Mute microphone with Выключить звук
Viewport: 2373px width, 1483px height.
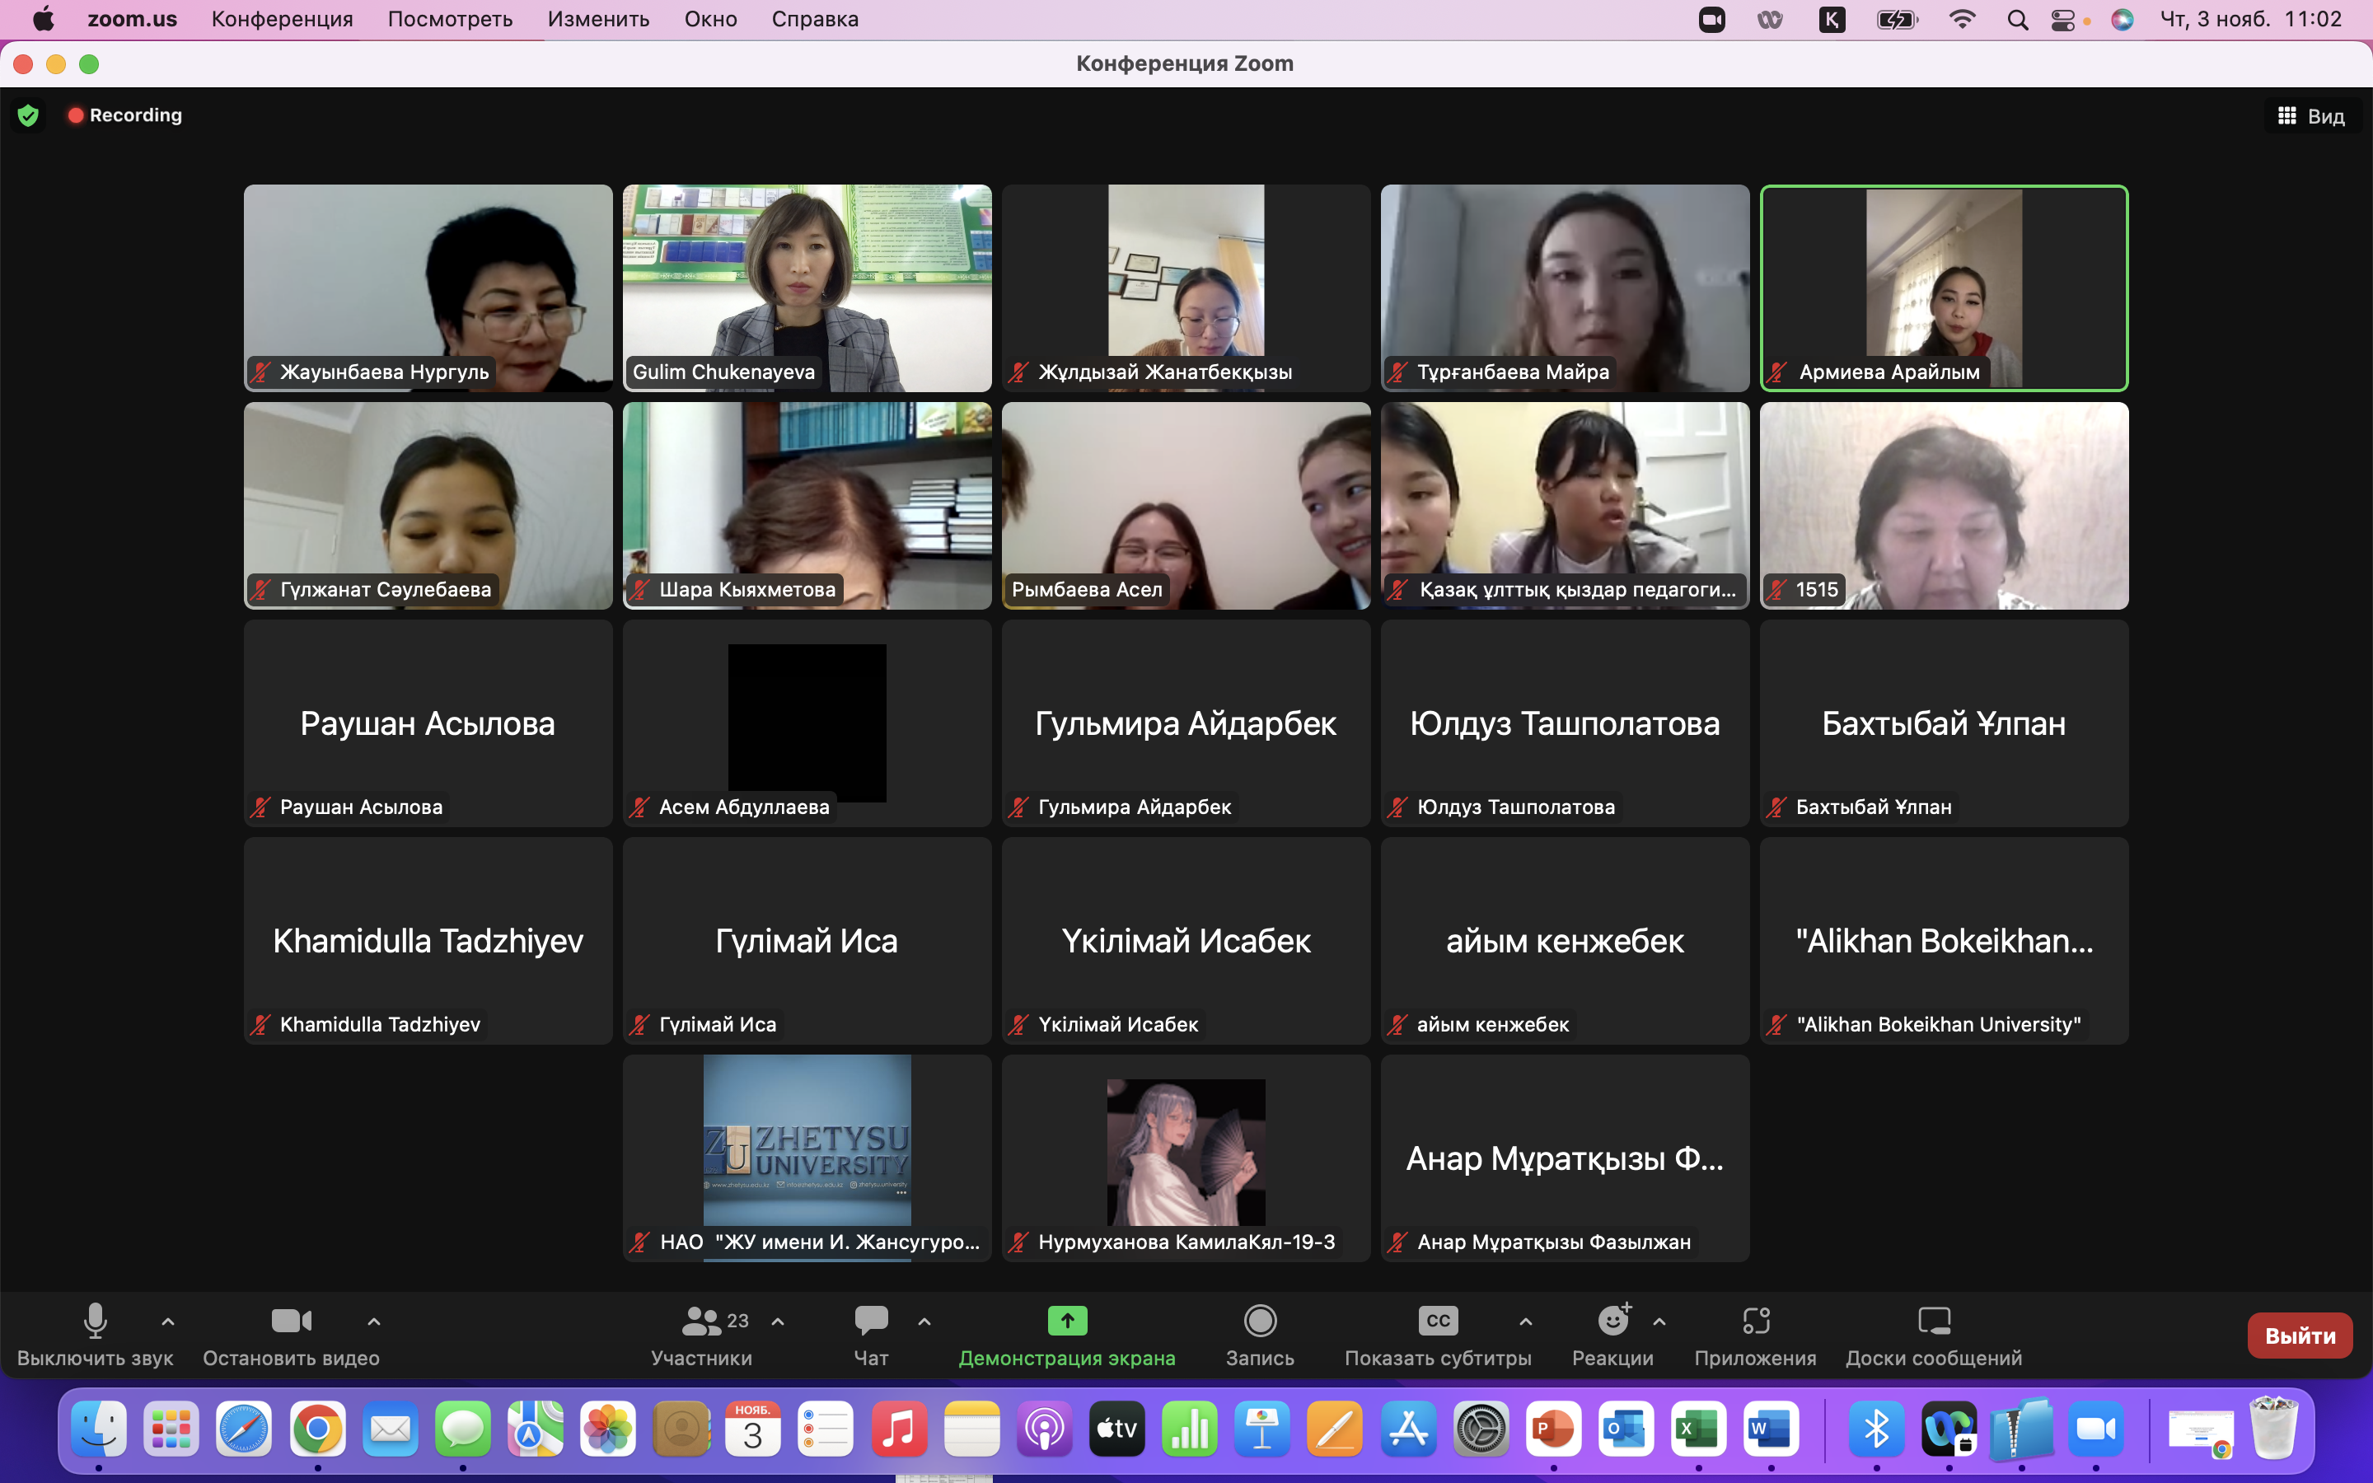coord(95,1322)
